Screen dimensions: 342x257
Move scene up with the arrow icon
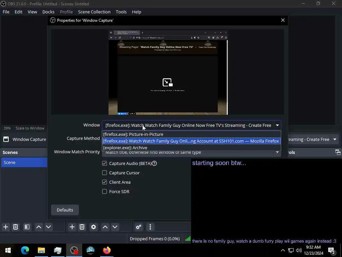click(x=39, y=227)
